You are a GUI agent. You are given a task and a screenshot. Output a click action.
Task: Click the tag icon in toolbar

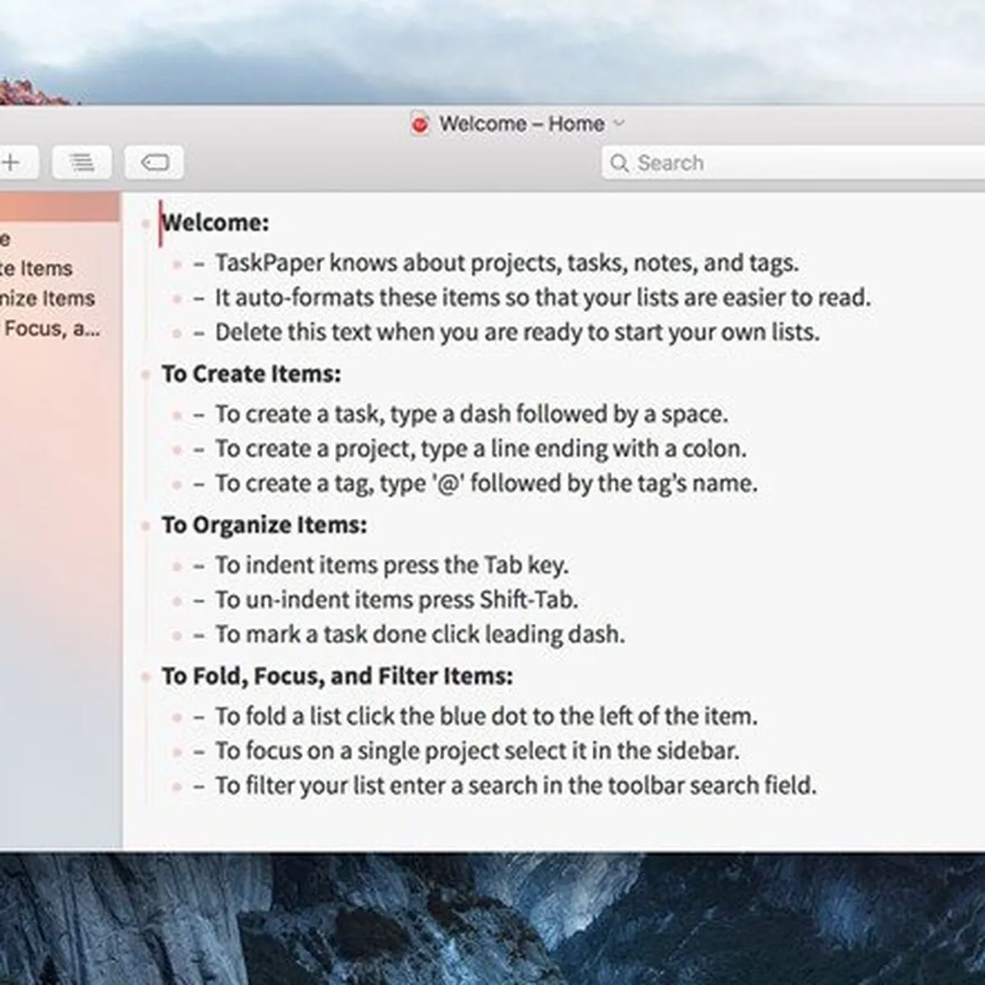154,163
